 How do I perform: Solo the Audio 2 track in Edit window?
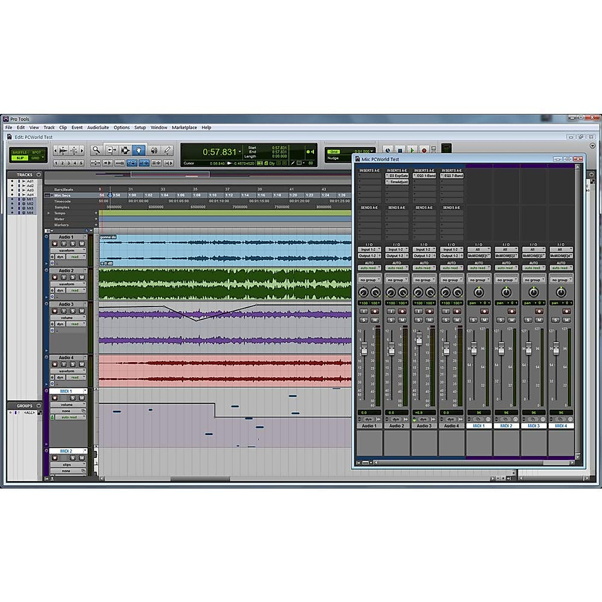pyautogui.click(x=73, y=277)
